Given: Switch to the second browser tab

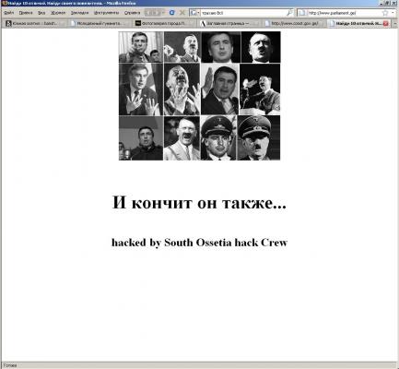Looking at the screenshot, I should pyautogui.click(x=100, y=23).
